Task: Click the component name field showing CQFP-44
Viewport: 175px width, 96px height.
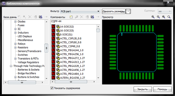Action: (x=75, y=21)
